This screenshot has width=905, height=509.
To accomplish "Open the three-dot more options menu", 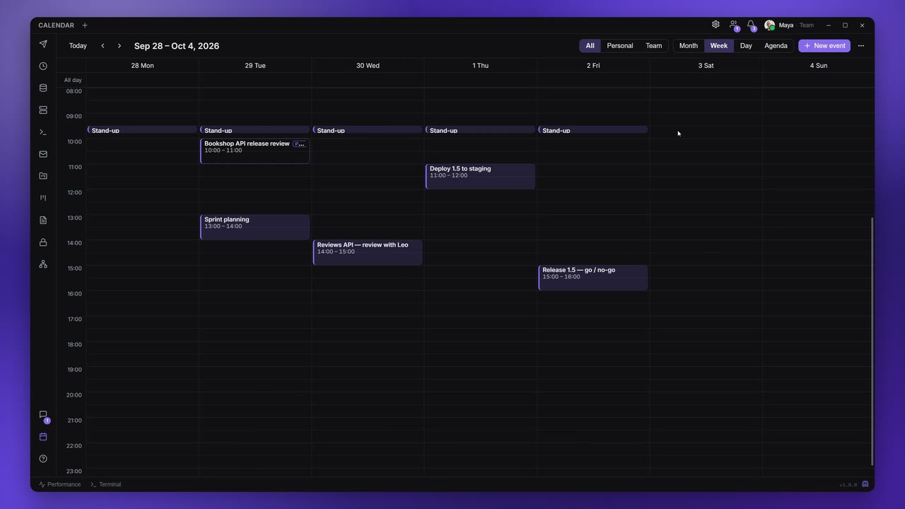I will pyautogui.click(x=861, y=46).
